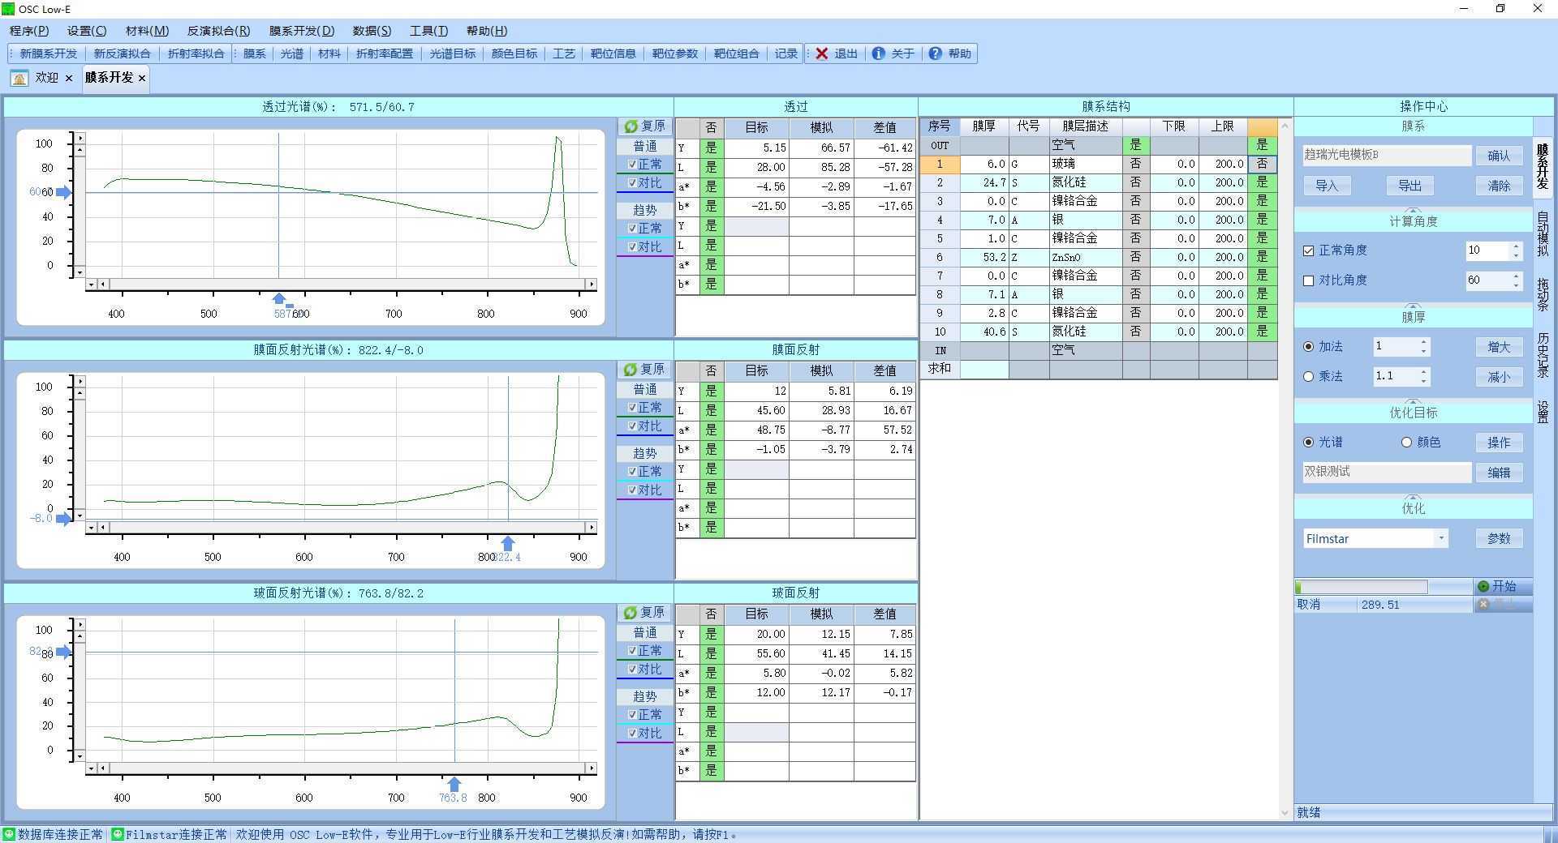Close the 欢迎 tab
This screenshot has width=1558, height=843.
(x=69, y=78)
